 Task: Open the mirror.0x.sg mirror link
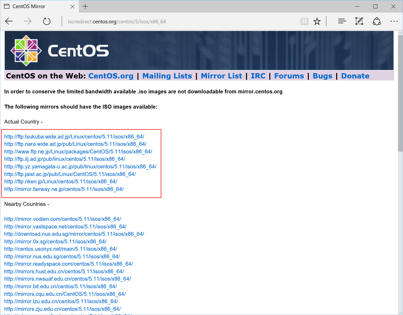(55, 242)
